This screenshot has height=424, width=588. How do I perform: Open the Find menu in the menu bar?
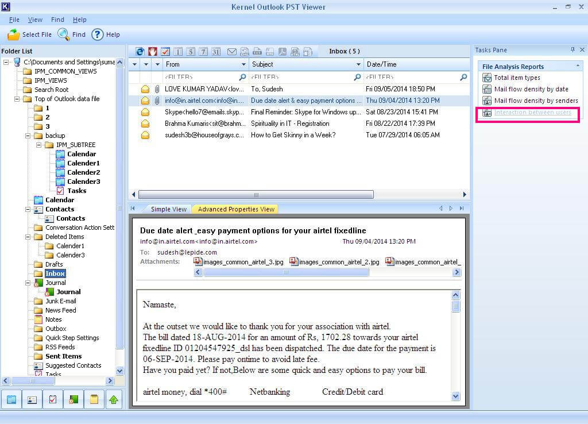pos(57,20)
